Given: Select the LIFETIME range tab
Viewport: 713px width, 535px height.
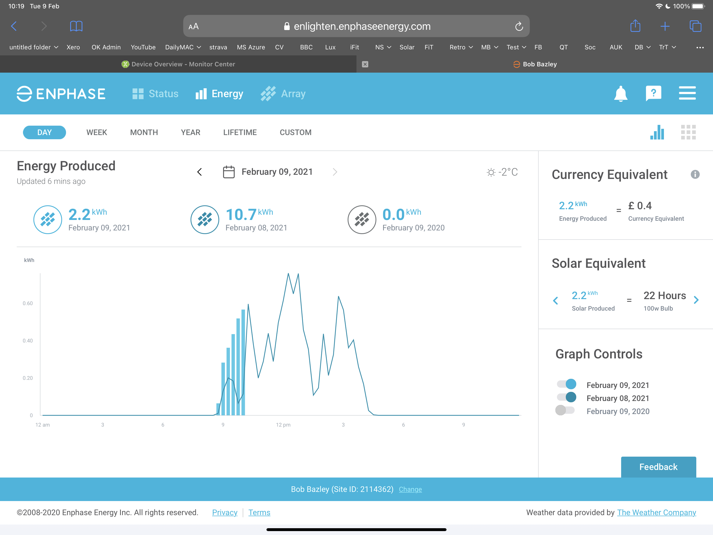Looking at the screenshot, I should pyautogui.click(x=240, y=132).
